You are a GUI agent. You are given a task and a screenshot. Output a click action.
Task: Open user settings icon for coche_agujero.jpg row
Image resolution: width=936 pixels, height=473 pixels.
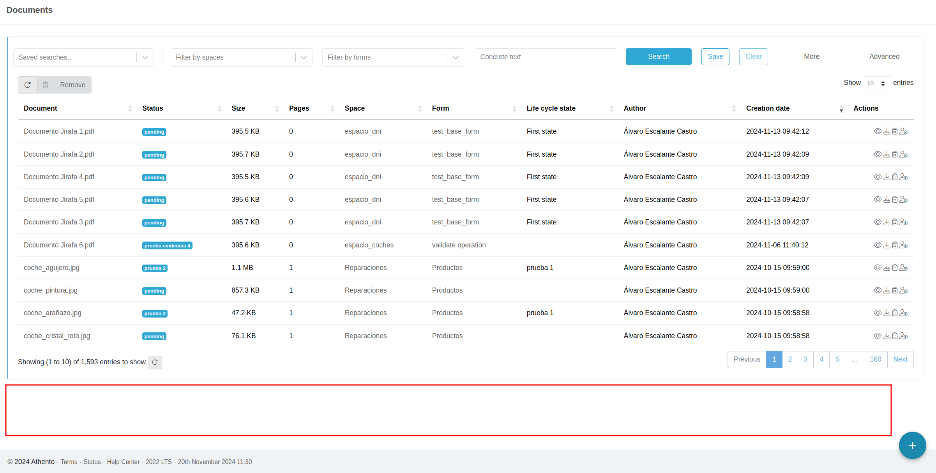point(904,268)
